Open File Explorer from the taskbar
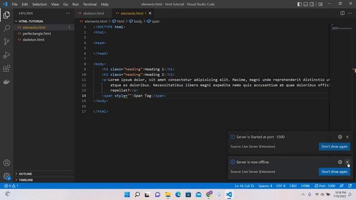356x200 pixels. (x=168, y=194)
